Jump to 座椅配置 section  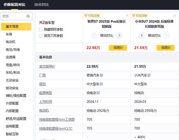pyautogui.click(x=12, y=126)
